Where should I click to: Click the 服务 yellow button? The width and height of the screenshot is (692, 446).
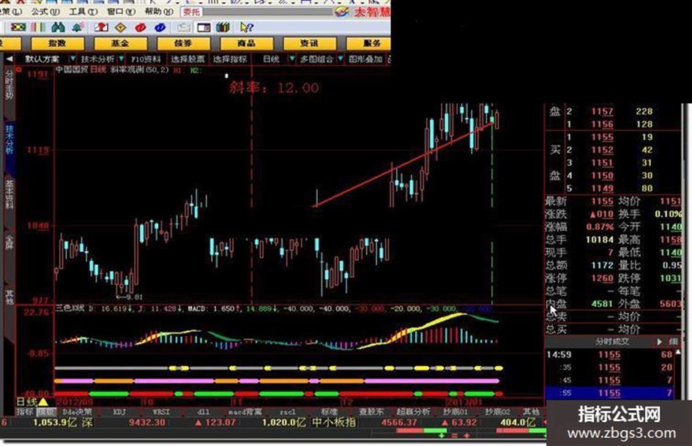point(368,43)
